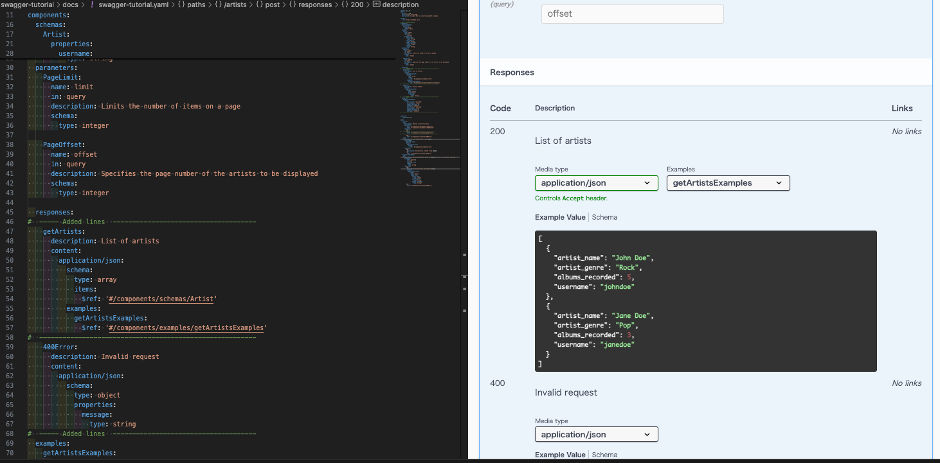940x463 pixels.
Task: Open the getArtistsExamples examples dropdown
Action: [x=728, y=183]
